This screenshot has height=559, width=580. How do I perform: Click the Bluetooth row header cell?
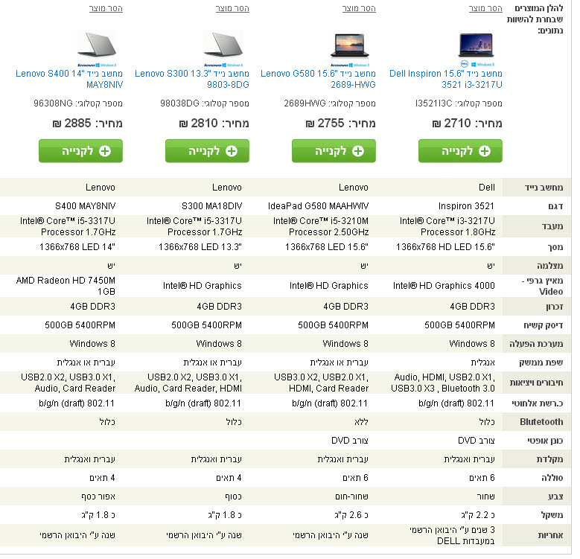coord(541,422)
